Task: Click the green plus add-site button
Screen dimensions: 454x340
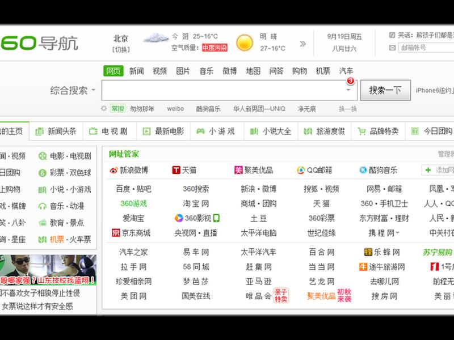Action: click(x=428, y=170)
